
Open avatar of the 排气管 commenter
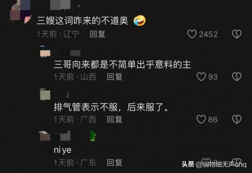pyautogui.click(x=45, y=94)
